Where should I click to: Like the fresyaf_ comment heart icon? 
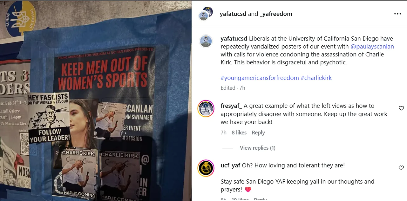[x=401, y=108]
